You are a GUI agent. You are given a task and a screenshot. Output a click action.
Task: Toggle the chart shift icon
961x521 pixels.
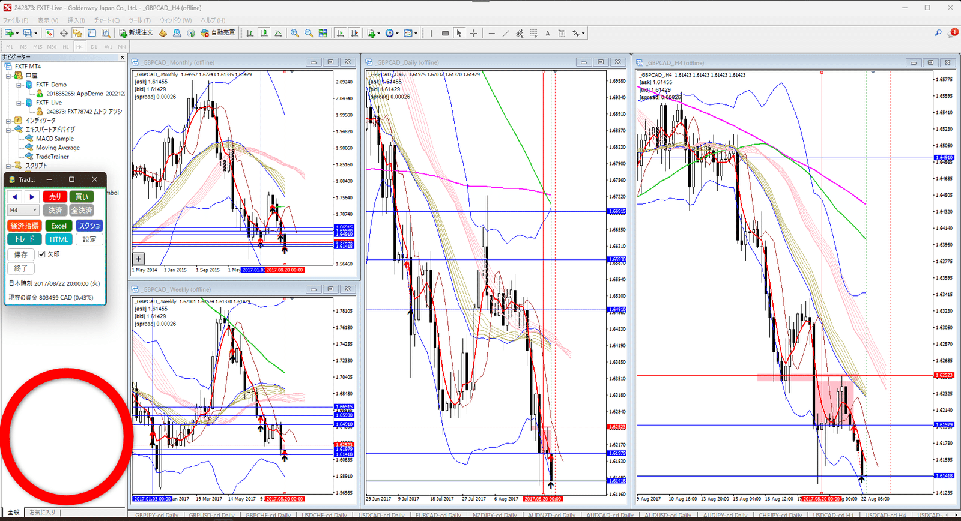click(355, 33)
